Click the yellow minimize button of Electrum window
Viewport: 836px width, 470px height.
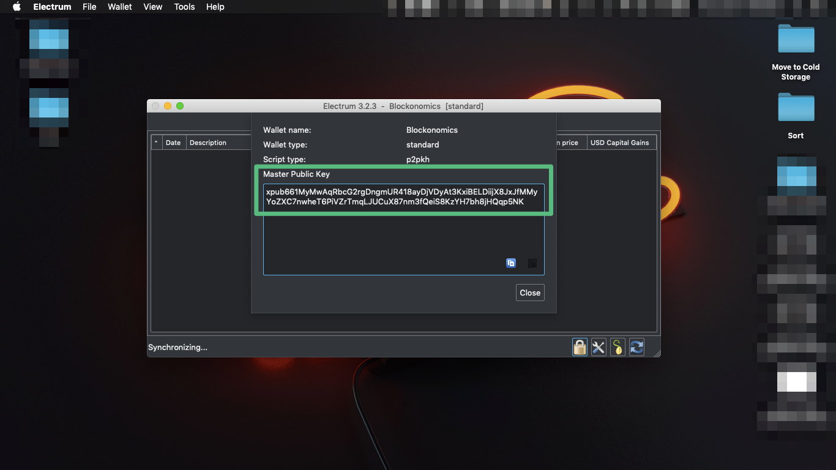168,106
